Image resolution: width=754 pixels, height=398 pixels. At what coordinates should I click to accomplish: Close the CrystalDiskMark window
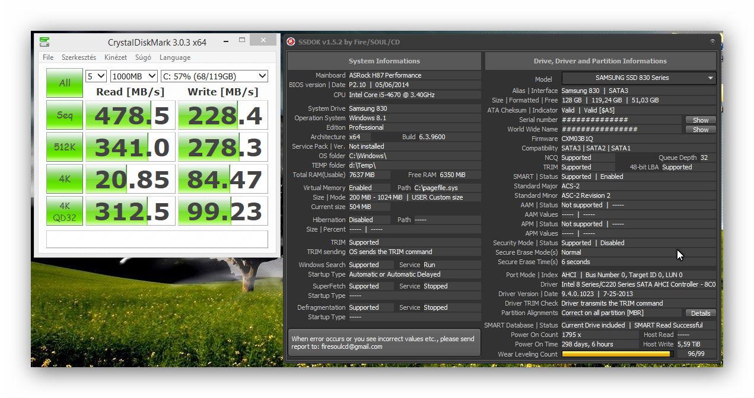click(262, 40)
